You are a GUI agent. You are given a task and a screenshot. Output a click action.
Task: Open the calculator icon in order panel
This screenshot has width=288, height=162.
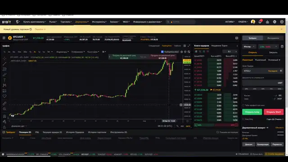(282, 46)
